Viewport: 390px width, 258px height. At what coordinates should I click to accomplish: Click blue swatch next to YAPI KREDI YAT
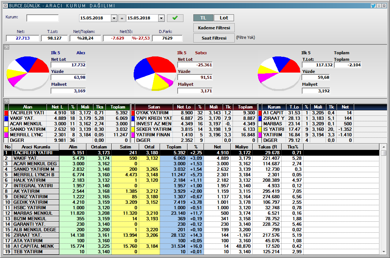click(133, 118)
